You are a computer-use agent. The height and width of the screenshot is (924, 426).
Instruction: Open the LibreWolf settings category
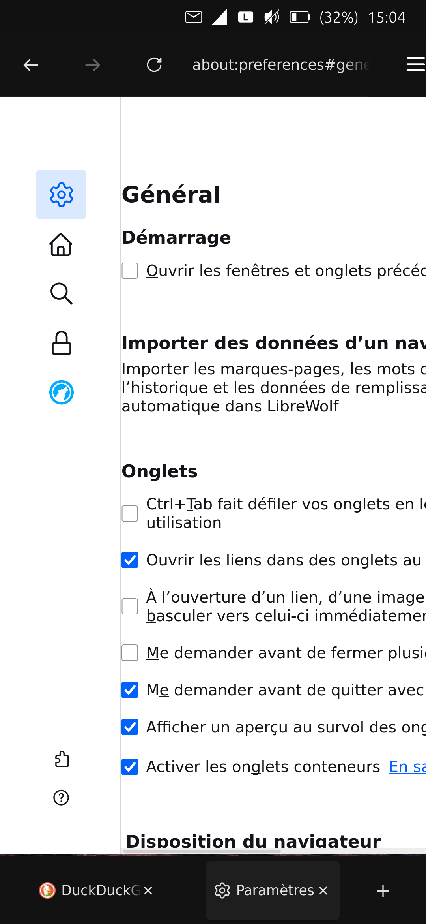[61, 392]
